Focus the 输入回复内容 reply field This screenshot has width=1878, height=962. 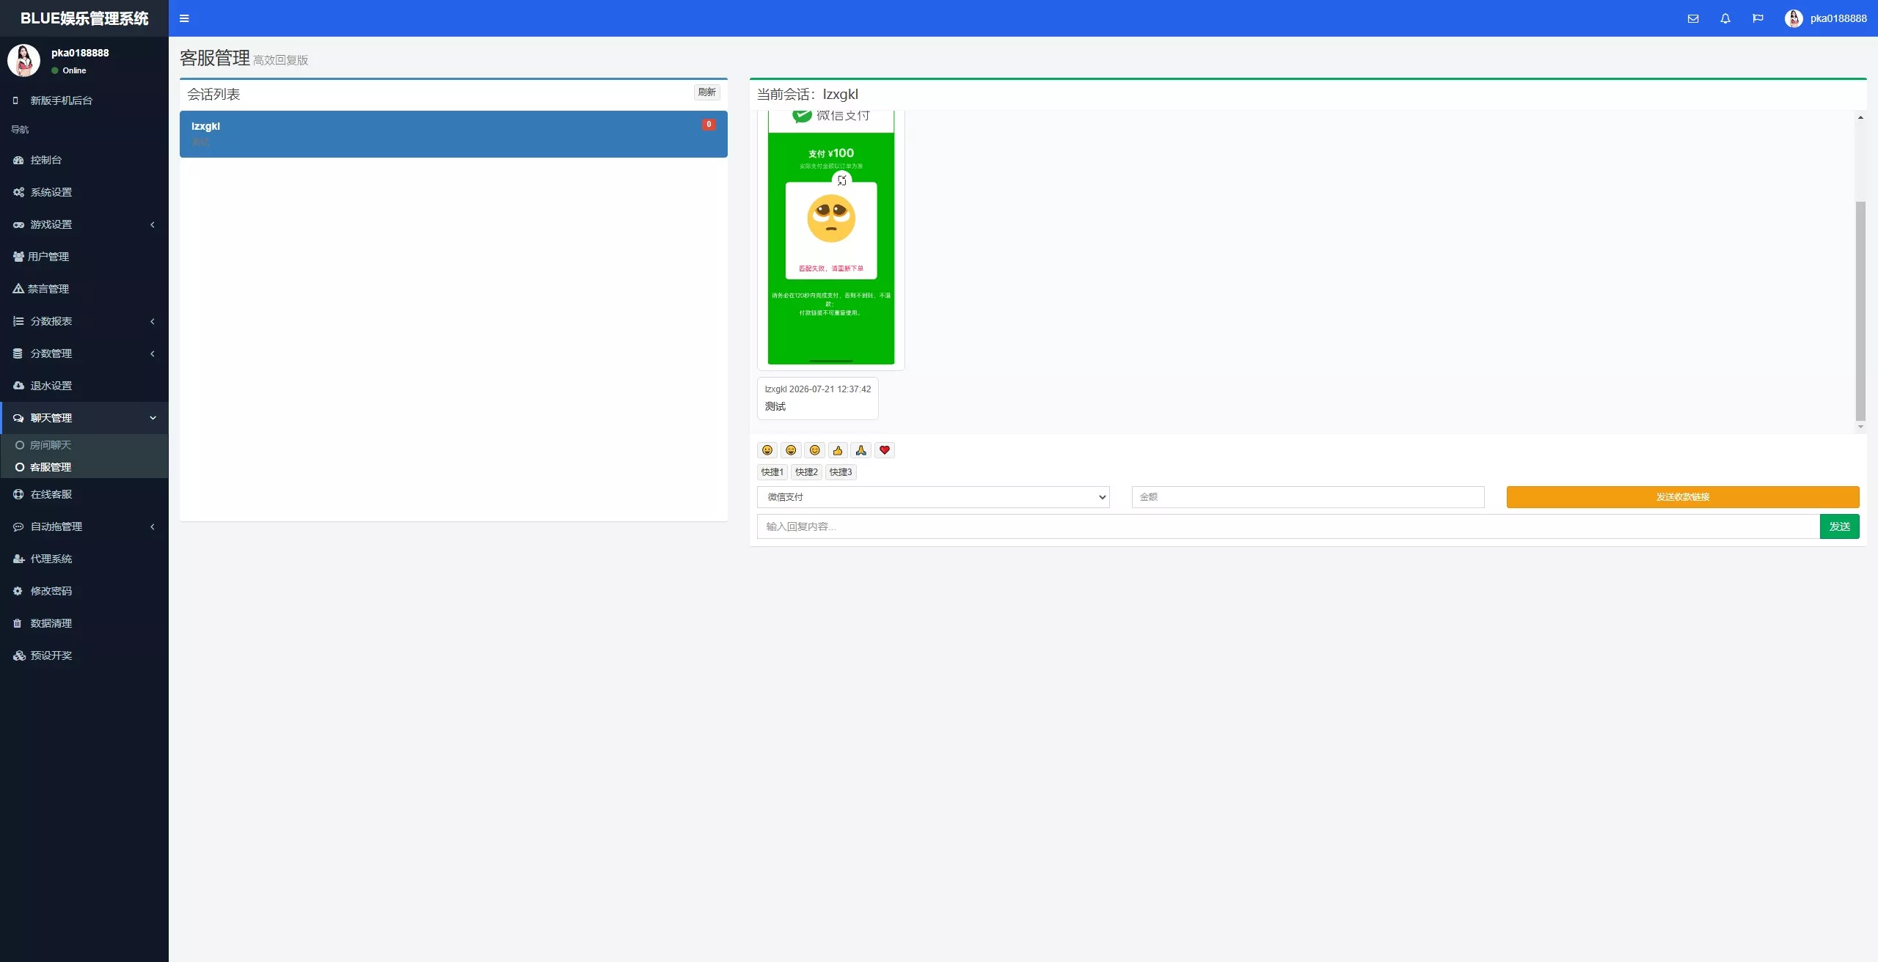point(1288,526)
